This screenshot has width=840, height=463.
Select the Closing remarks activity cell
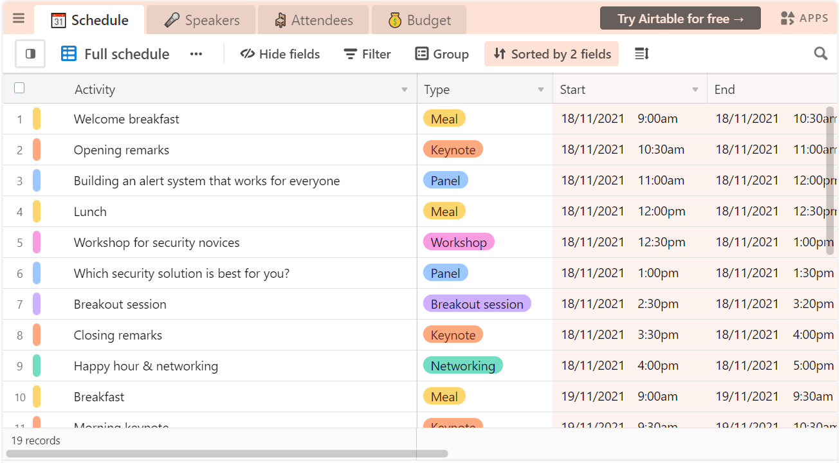(x=242, y=335)
